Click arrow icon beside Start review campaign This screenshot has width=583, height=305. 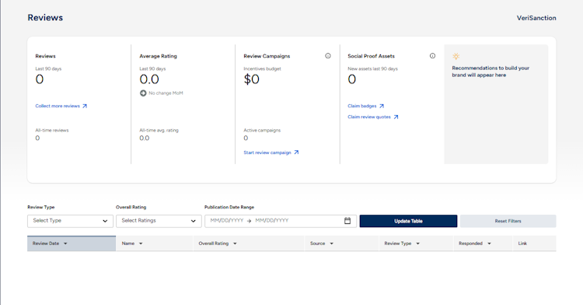(296, 152)
